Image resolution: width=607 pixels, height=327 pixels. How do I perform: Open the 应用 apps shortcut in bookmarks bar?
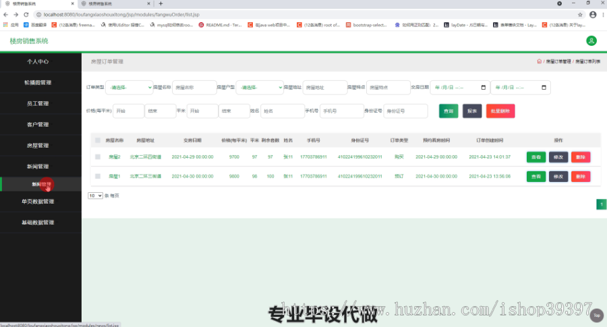click(11, 25)
